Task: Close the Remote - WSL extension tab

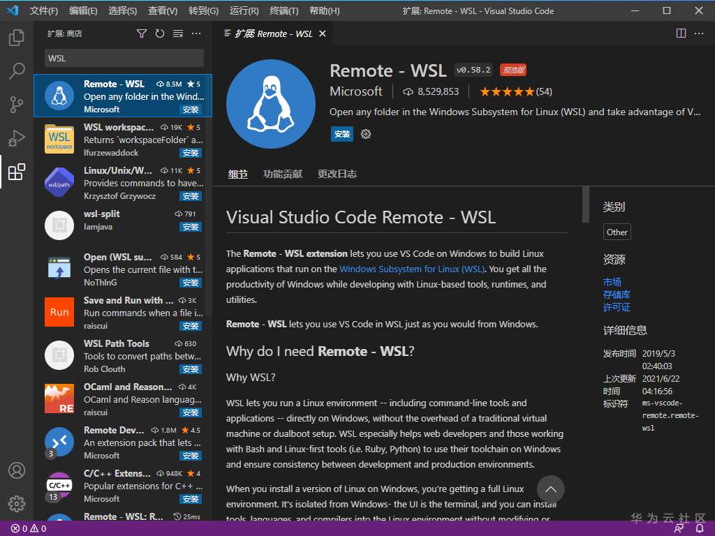Action: point(323,33)
